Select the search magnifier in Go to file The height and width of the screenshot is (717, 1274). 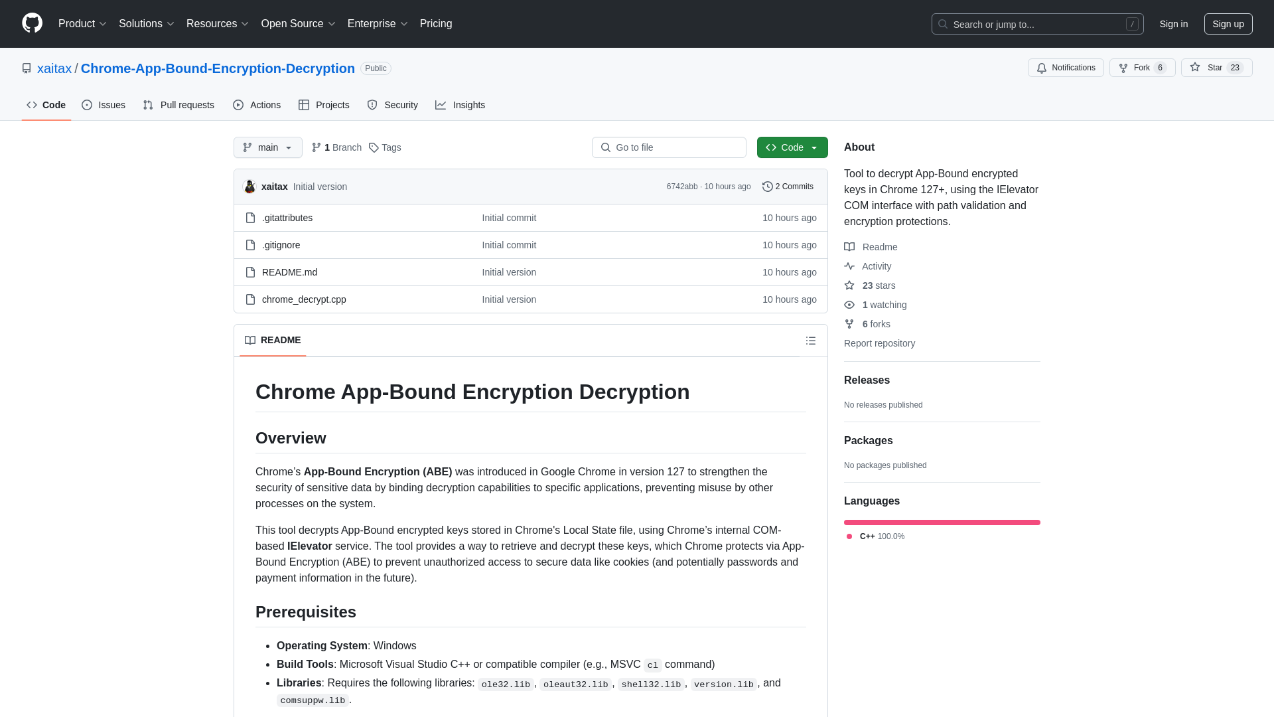605,147
